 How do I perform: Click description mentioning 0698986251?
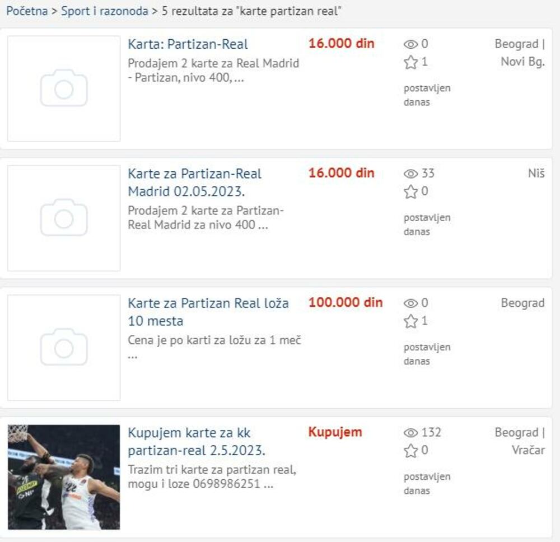[x=212, y=476]
